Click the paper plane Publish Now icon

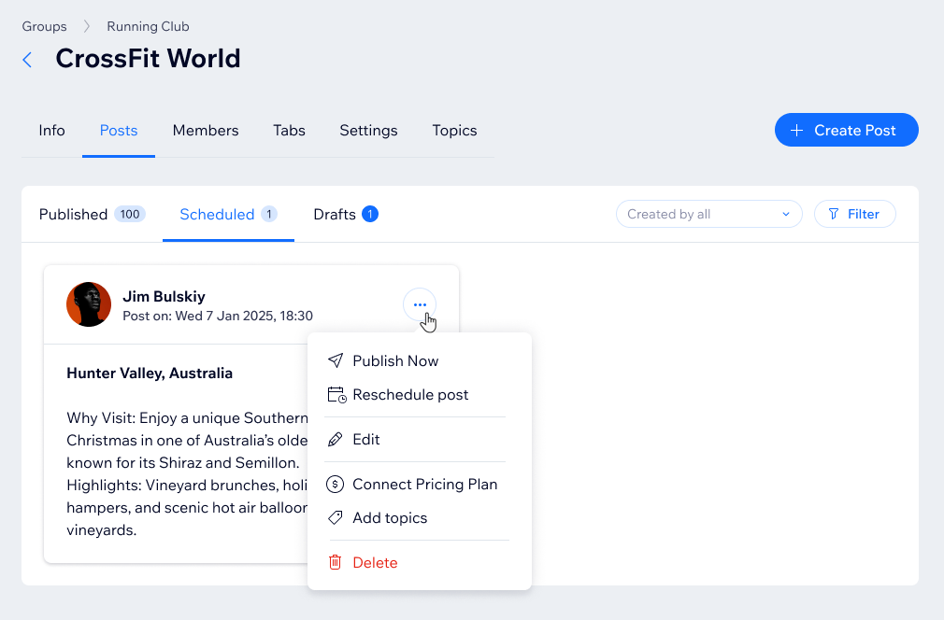336,360
